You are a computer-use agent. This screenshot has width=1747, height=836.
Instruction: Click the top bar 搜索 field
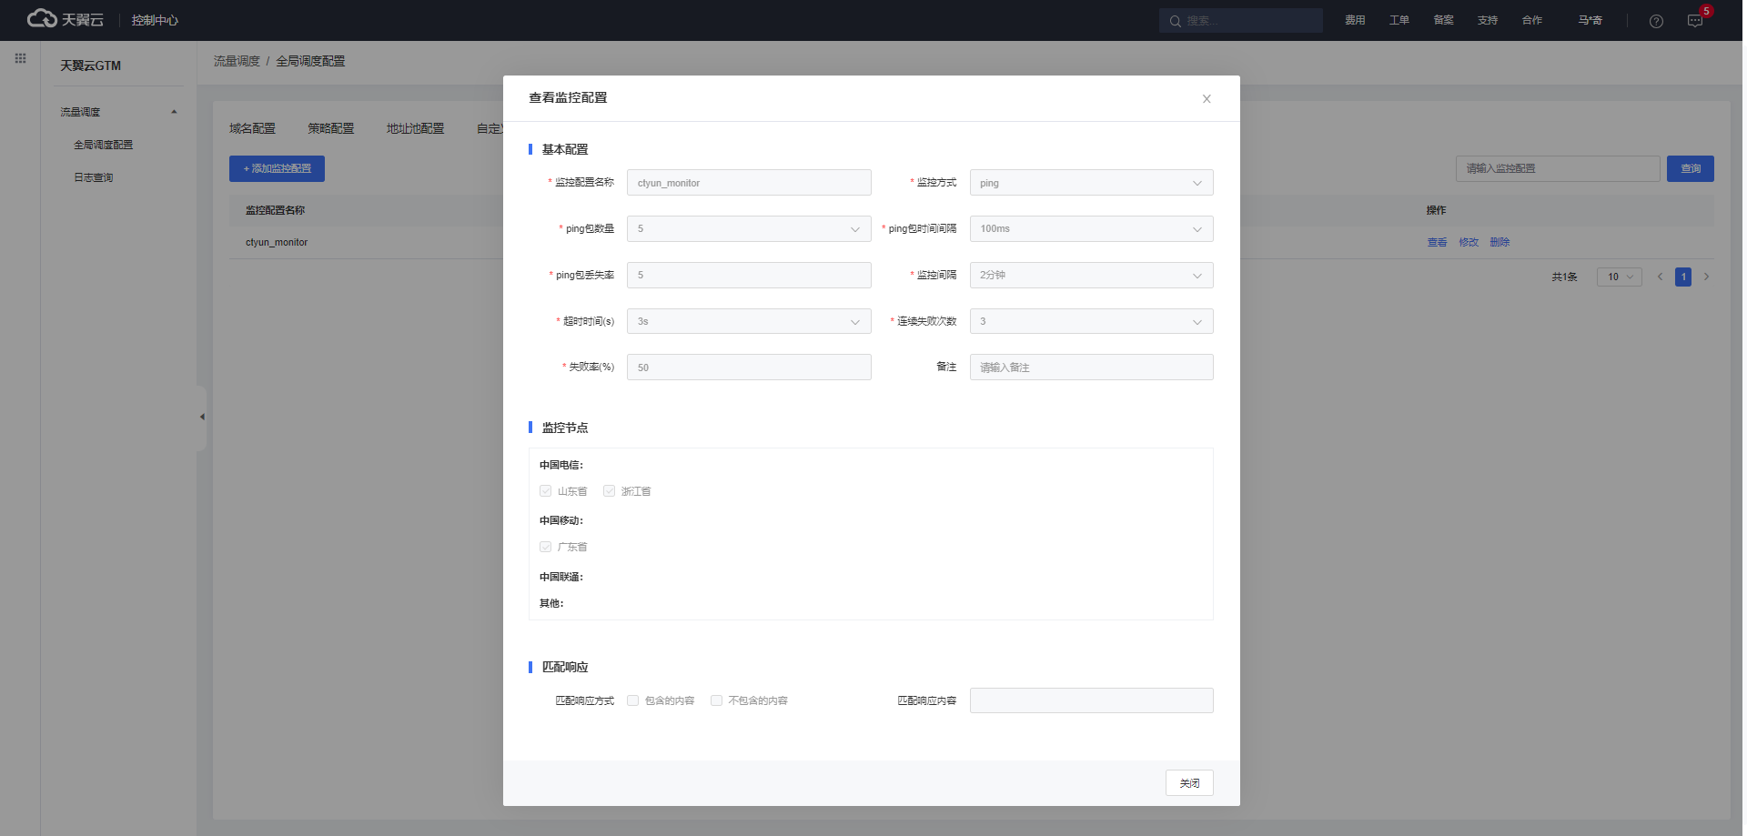[1241, 20]
